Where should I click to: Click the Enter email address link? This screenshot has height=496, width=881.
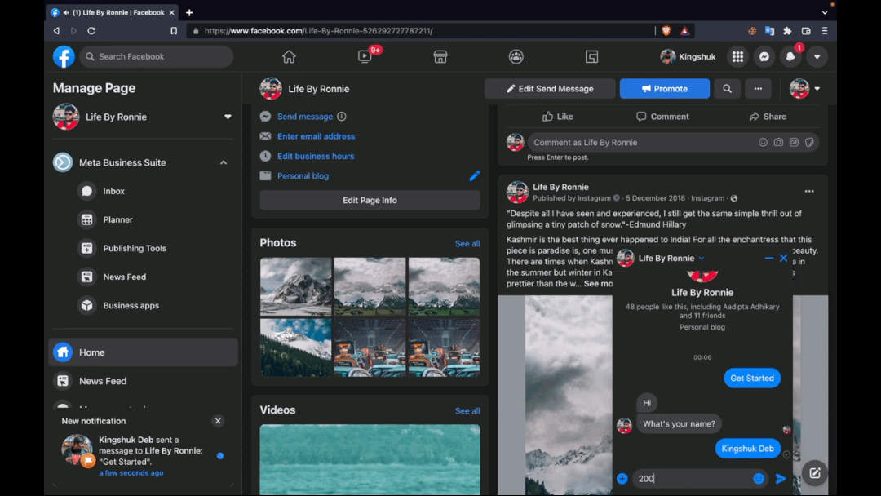point(316,136)
